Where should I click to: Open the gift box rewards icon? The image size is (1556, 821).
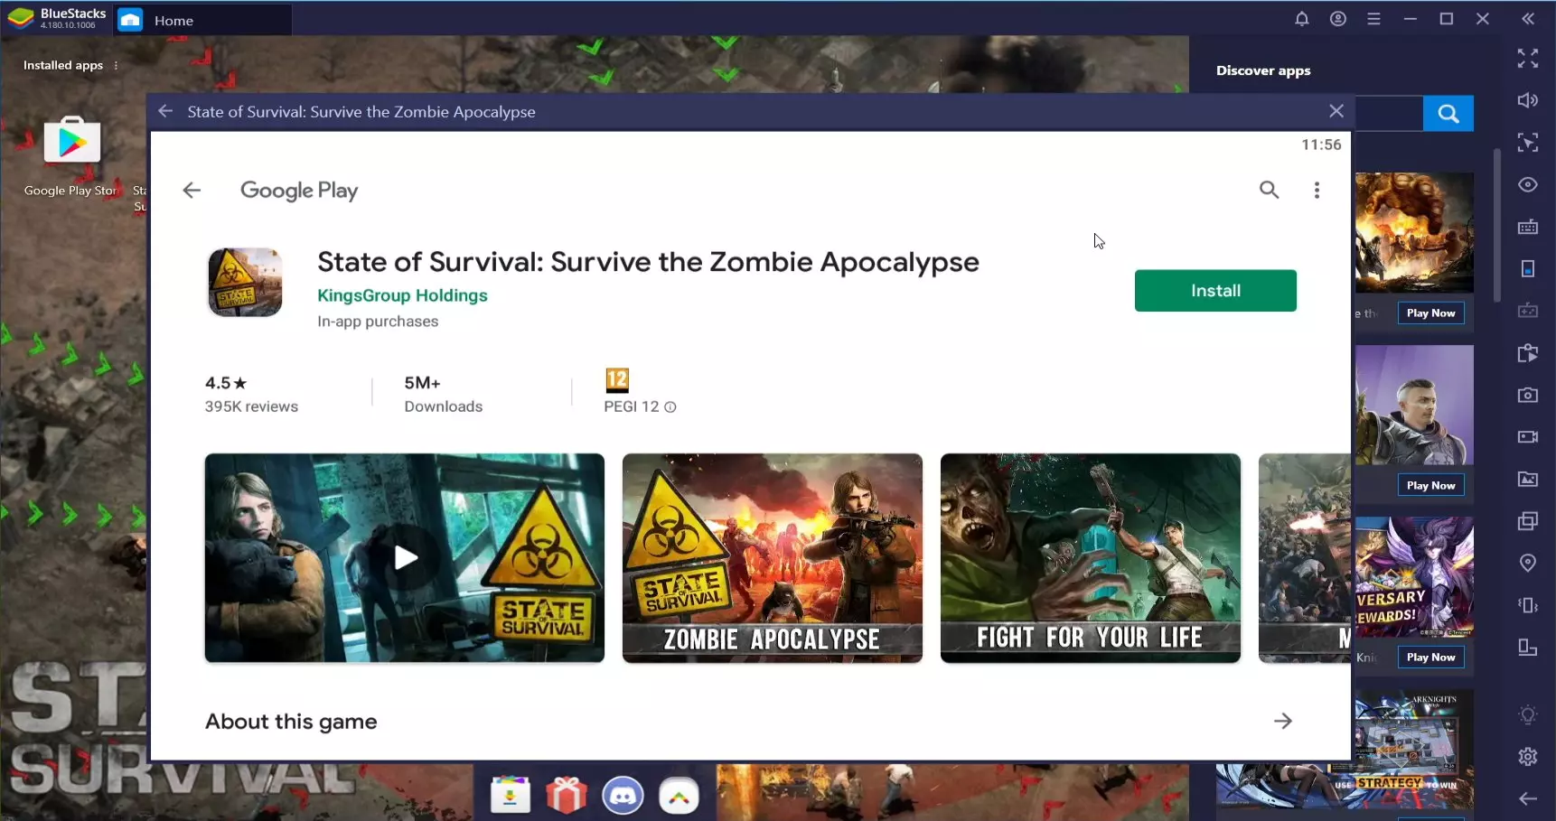pyautogui.click(x=567, y=797)
